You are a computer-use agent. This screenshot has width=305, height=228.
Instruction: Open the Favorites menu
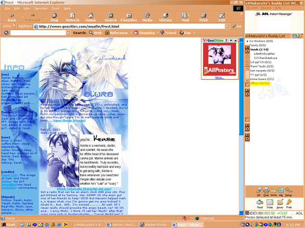click(x=41, y=8)
